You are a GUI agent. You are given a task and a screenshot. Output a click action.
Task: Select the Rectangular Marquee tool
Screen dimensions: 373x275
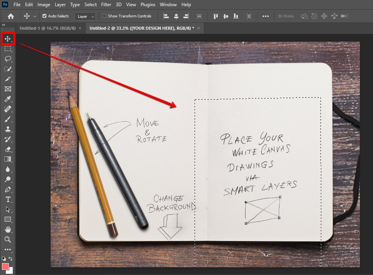pyautogui.click(x=8, y=49)
